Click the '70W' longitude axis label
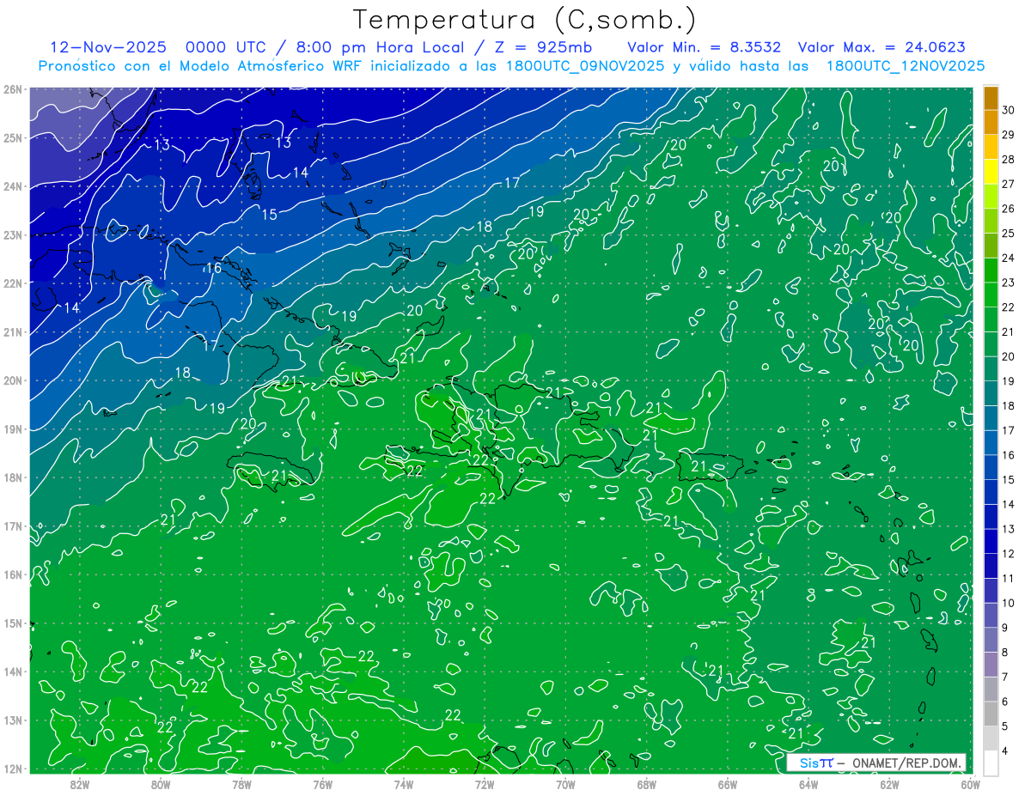The width and height of the screenshot is (1031, 796). [x=565, y=784]
